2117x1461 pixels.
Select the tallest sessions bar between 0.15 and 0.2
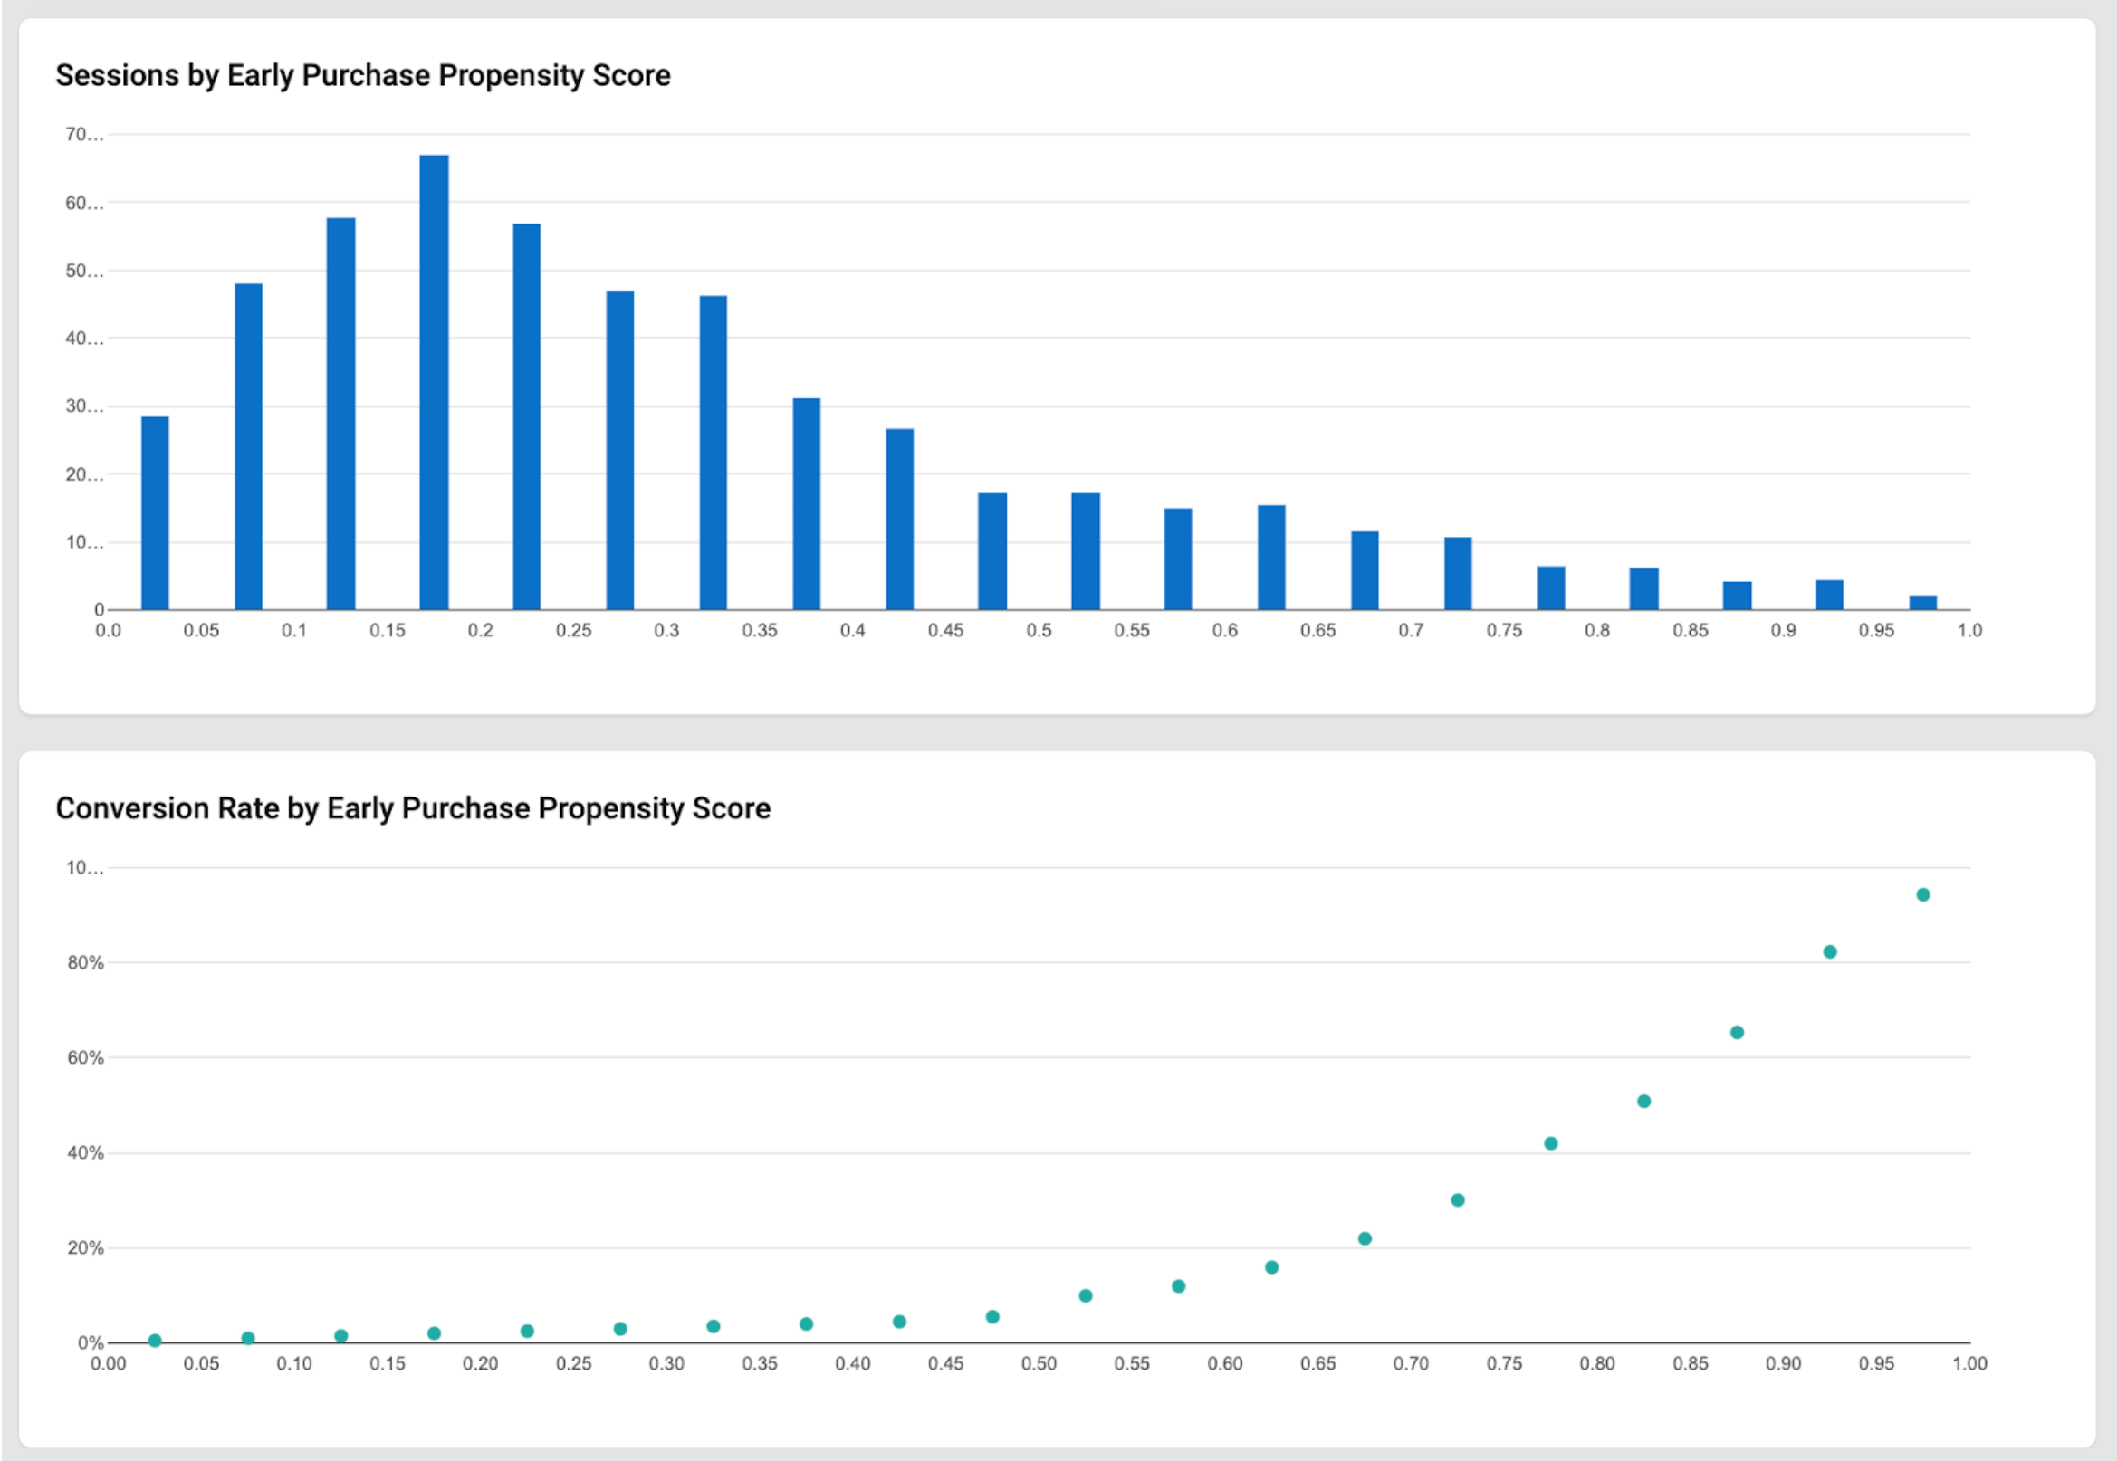pos(434,383)
